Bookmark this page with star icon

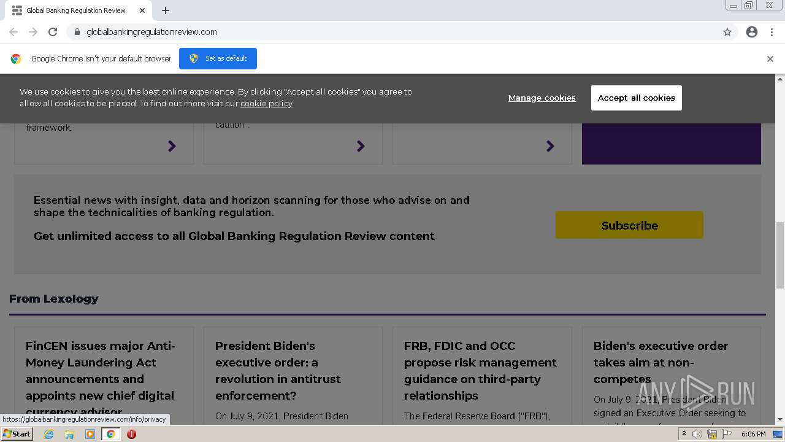[x=727, y=32]
